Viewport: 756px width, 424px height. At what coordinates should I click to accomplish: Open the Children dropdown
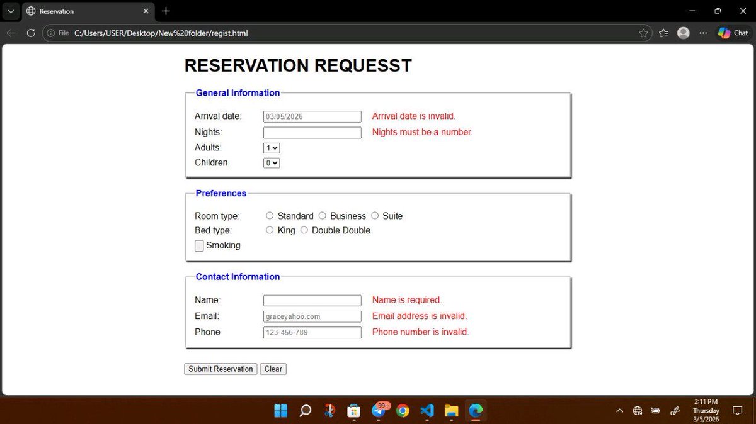272,163
